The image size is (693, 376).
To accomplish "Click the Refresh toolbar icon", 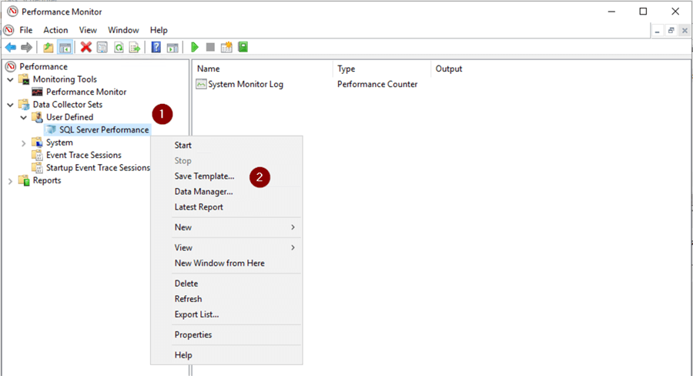I will 119,47.
